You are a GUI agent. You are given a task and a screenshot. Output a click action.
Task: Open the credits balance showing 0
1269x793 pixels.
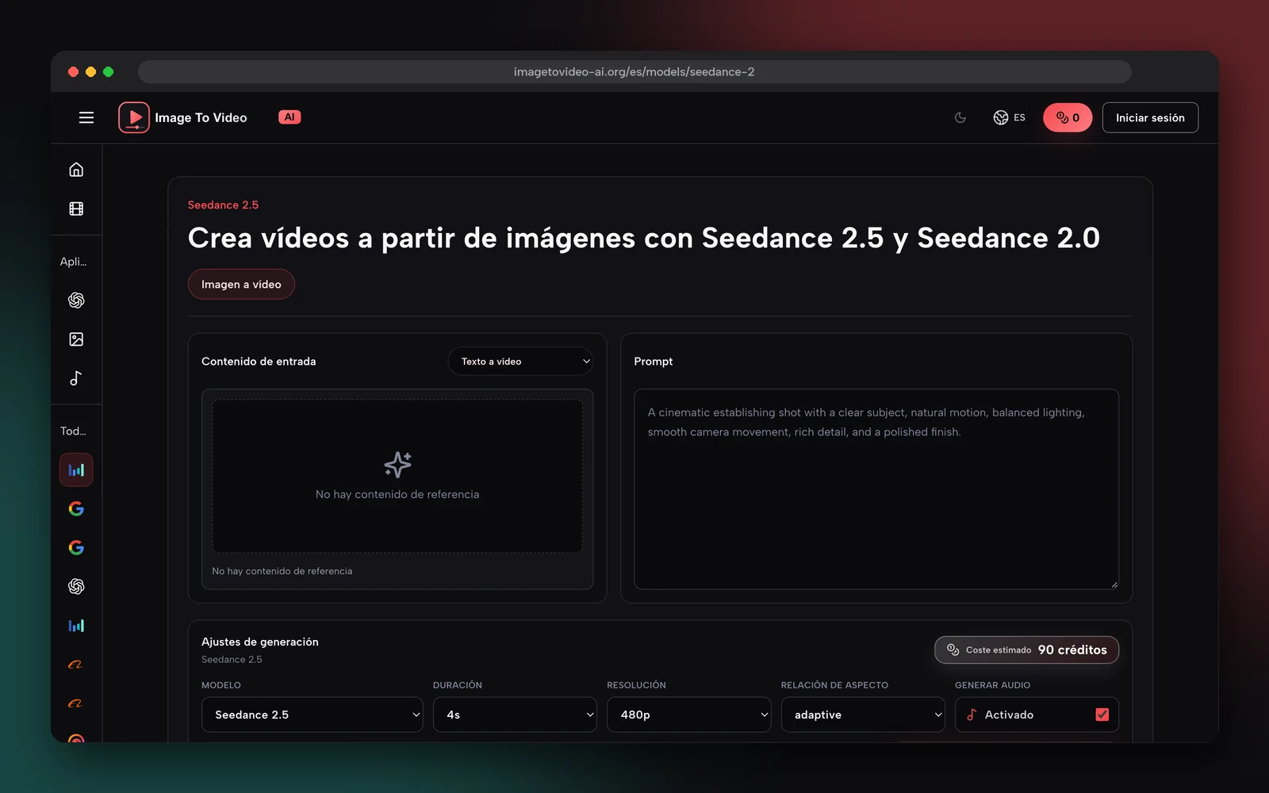point(1068,117)
